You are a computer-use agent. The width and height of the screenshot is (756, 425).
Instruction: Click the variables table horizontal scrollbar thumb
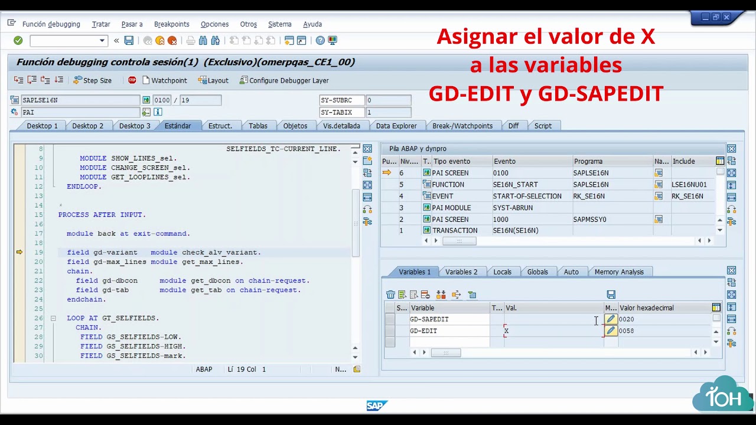pos(445,352)
